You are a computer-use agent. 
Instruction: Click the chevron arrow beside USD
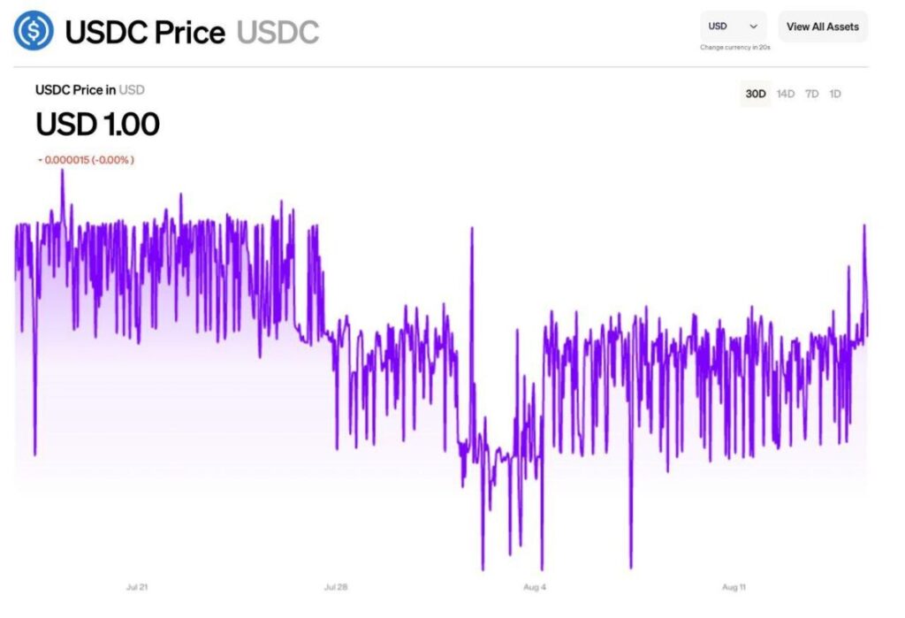coord(753,27)
